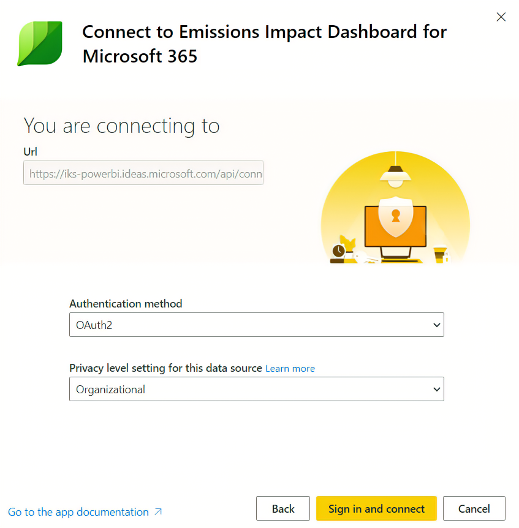Expand the Privacy level setting dropdown
This screenshot has width=519, height=528.
click(x=256, y=389)
